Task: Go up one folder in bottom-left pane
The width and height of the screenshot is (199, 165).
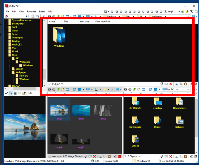Action: pos(58,89)
